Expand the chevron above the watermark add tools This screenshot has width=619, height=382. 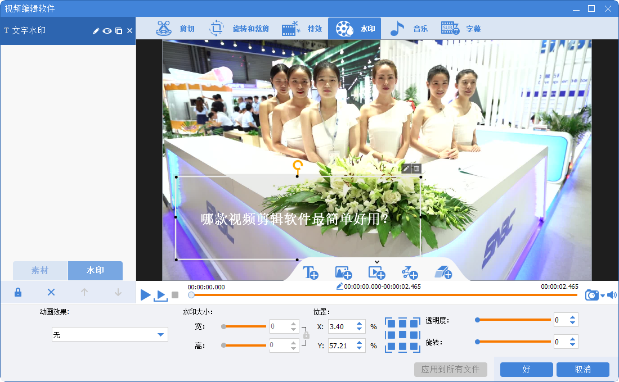(377, 261)
